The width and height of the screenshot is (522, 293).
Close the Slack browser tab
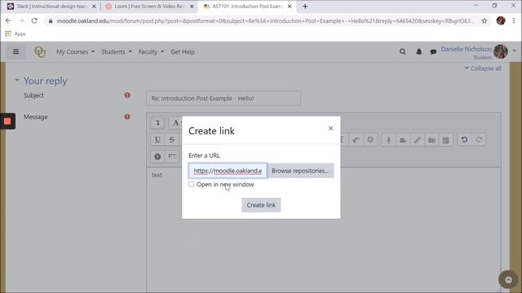94,7
